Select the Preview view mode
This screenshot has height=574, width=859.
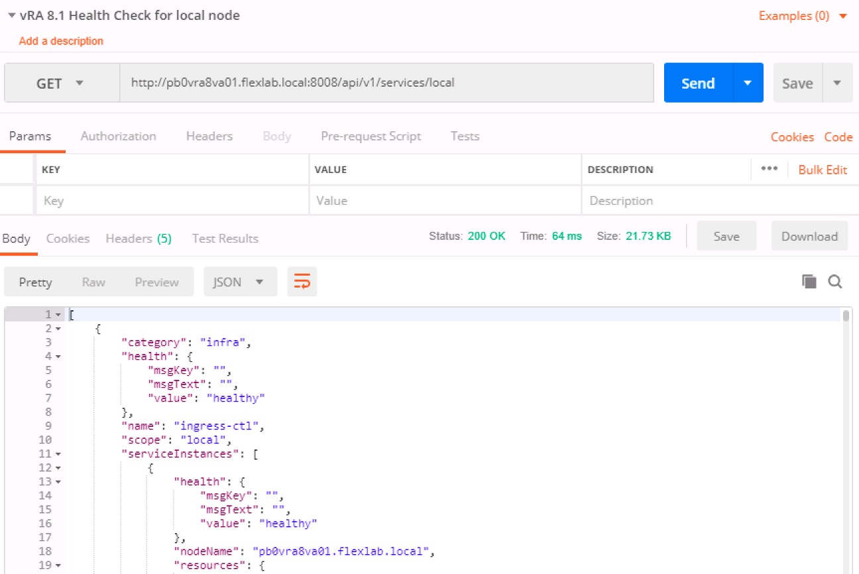[x=157, y=282]
